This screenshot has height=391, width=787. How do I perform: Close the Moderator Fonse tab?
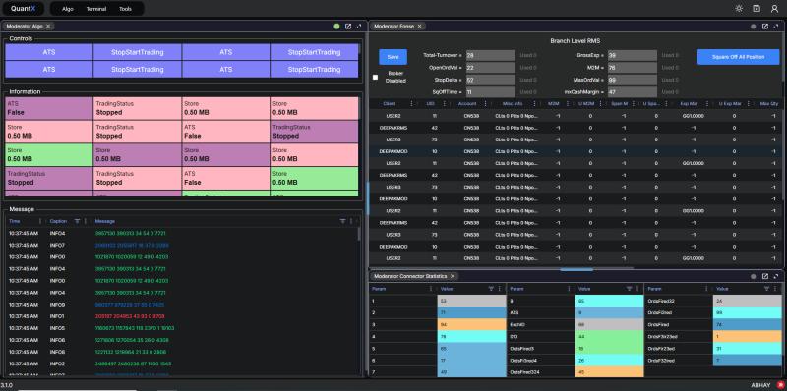click(x=419, y=27)
